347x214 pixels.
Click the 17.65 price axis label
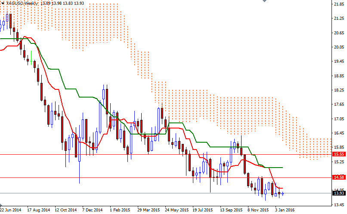pos(339,104)
